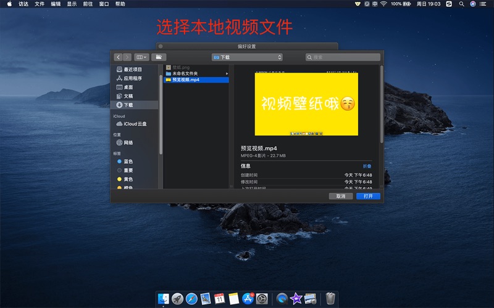Open System Preferences from the Dock

pos(262,299)
